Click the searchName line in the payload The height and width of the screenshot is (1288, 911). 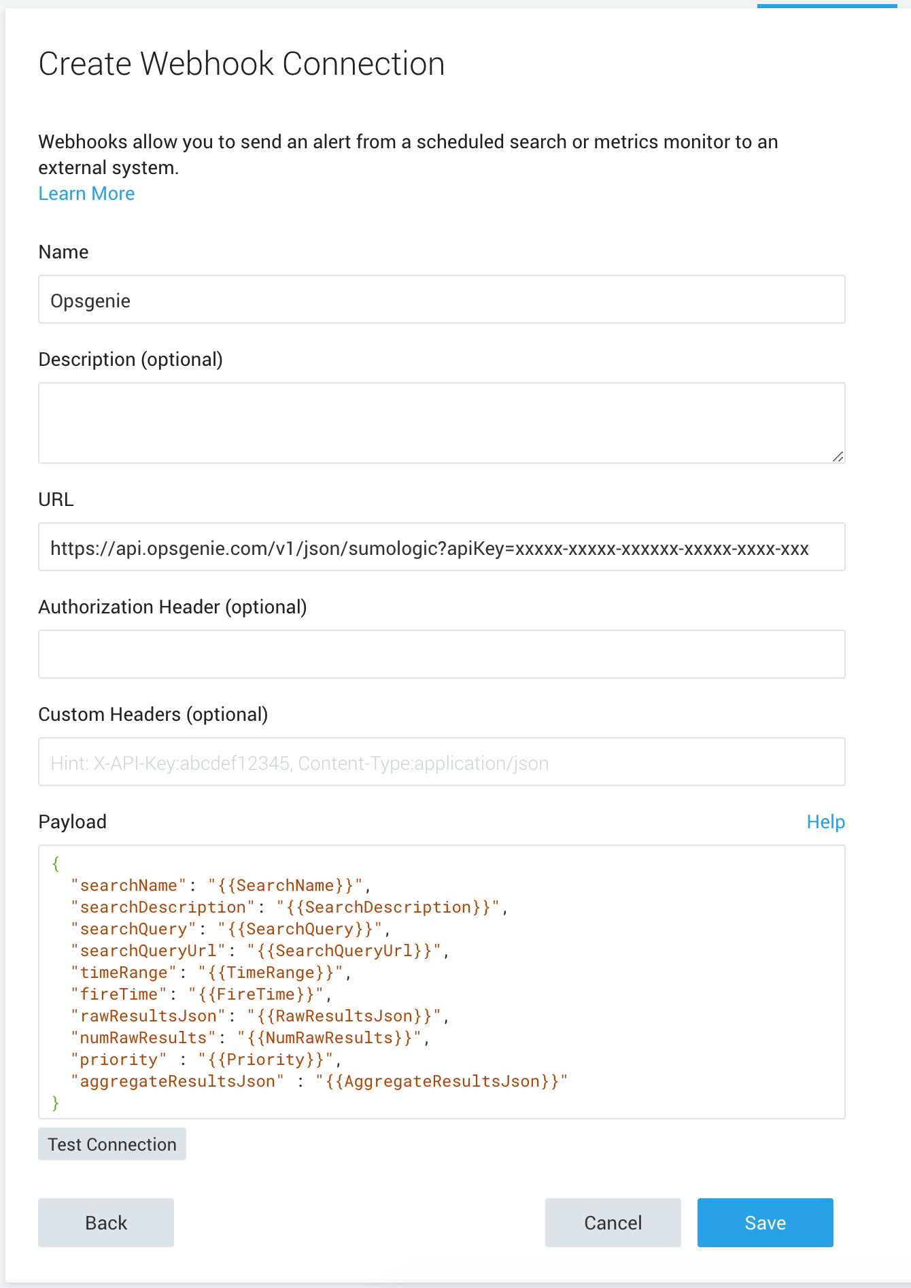(x=221, y=885)
